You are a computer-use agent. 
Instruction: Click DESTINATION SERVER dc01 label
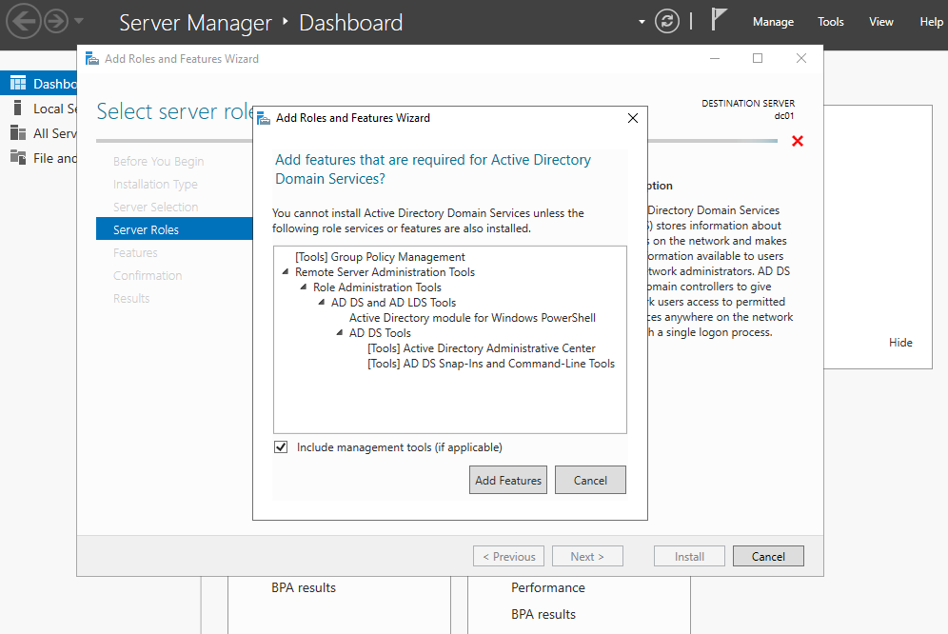(748, 109)
